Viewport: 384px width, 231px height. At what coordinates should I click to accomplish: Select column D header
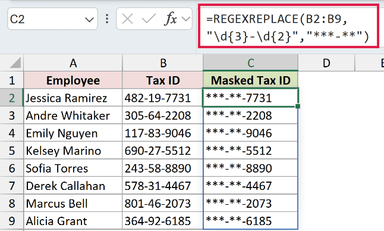[326, 63]
